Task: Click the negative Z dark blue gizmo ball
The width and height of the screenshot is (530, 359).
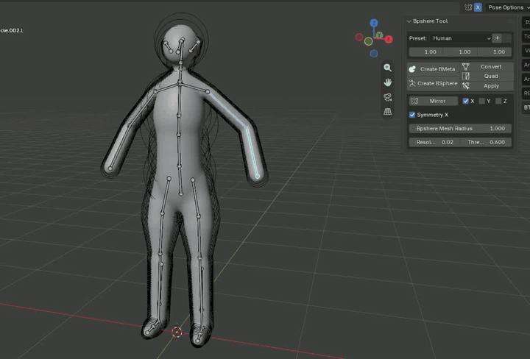Action: tap(373, 54)
